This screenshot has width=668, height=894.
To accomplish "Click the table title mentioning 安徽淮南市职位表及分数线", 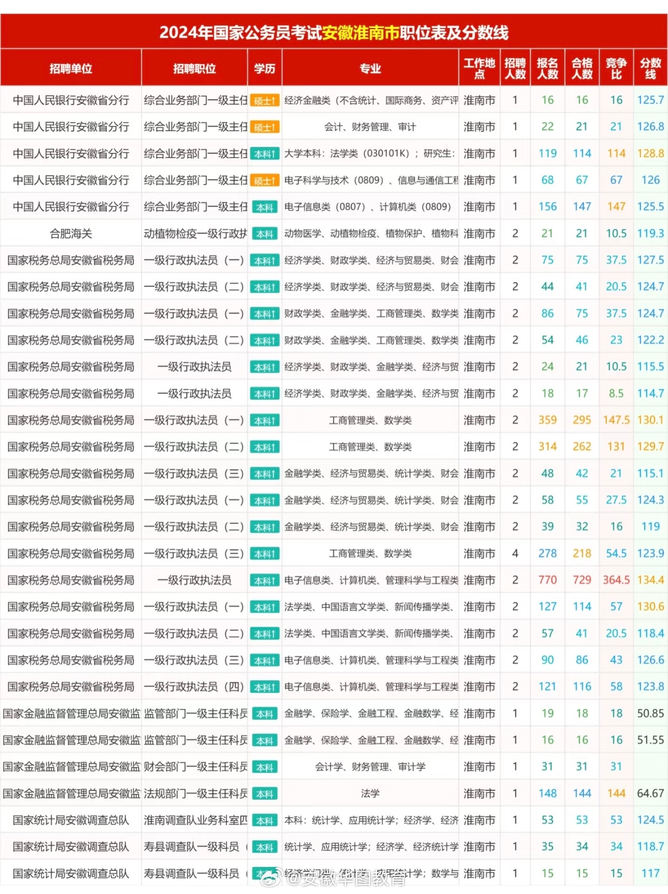I will [x=334, y=33].
